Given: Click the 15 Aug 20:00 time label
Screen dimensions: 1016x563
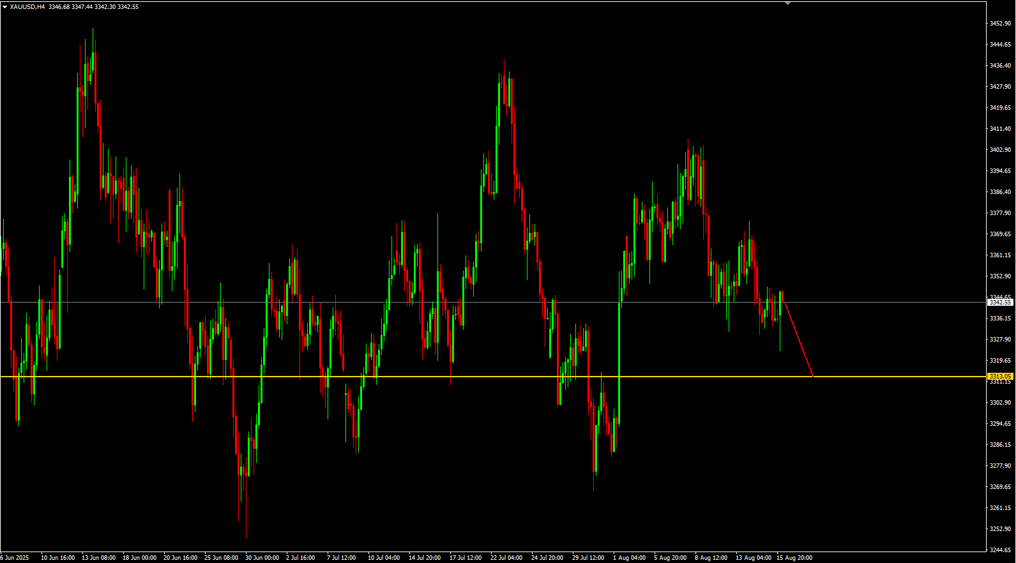Looking at the screenshot, I should [794, 558].
